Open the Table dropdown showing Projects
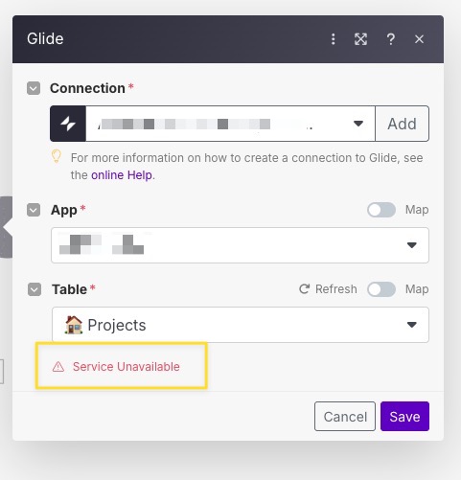The image size is (461, 480). (x=241, y=325)
